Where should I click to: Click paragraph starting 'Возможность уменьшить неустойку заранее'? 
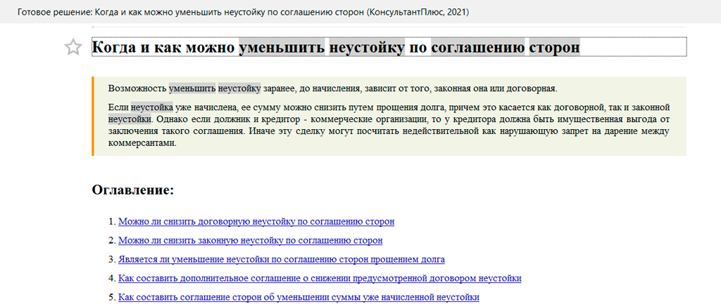click(333, 88)
